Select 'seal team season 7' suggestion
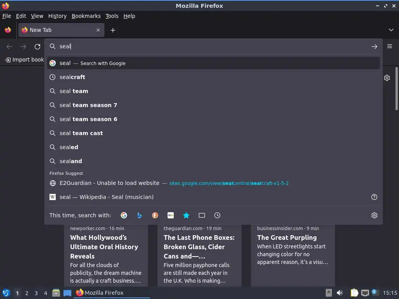 click(x=214, y=105)
